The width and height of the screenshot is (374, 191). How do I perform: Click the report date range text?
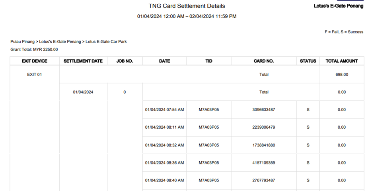point(187,16)
